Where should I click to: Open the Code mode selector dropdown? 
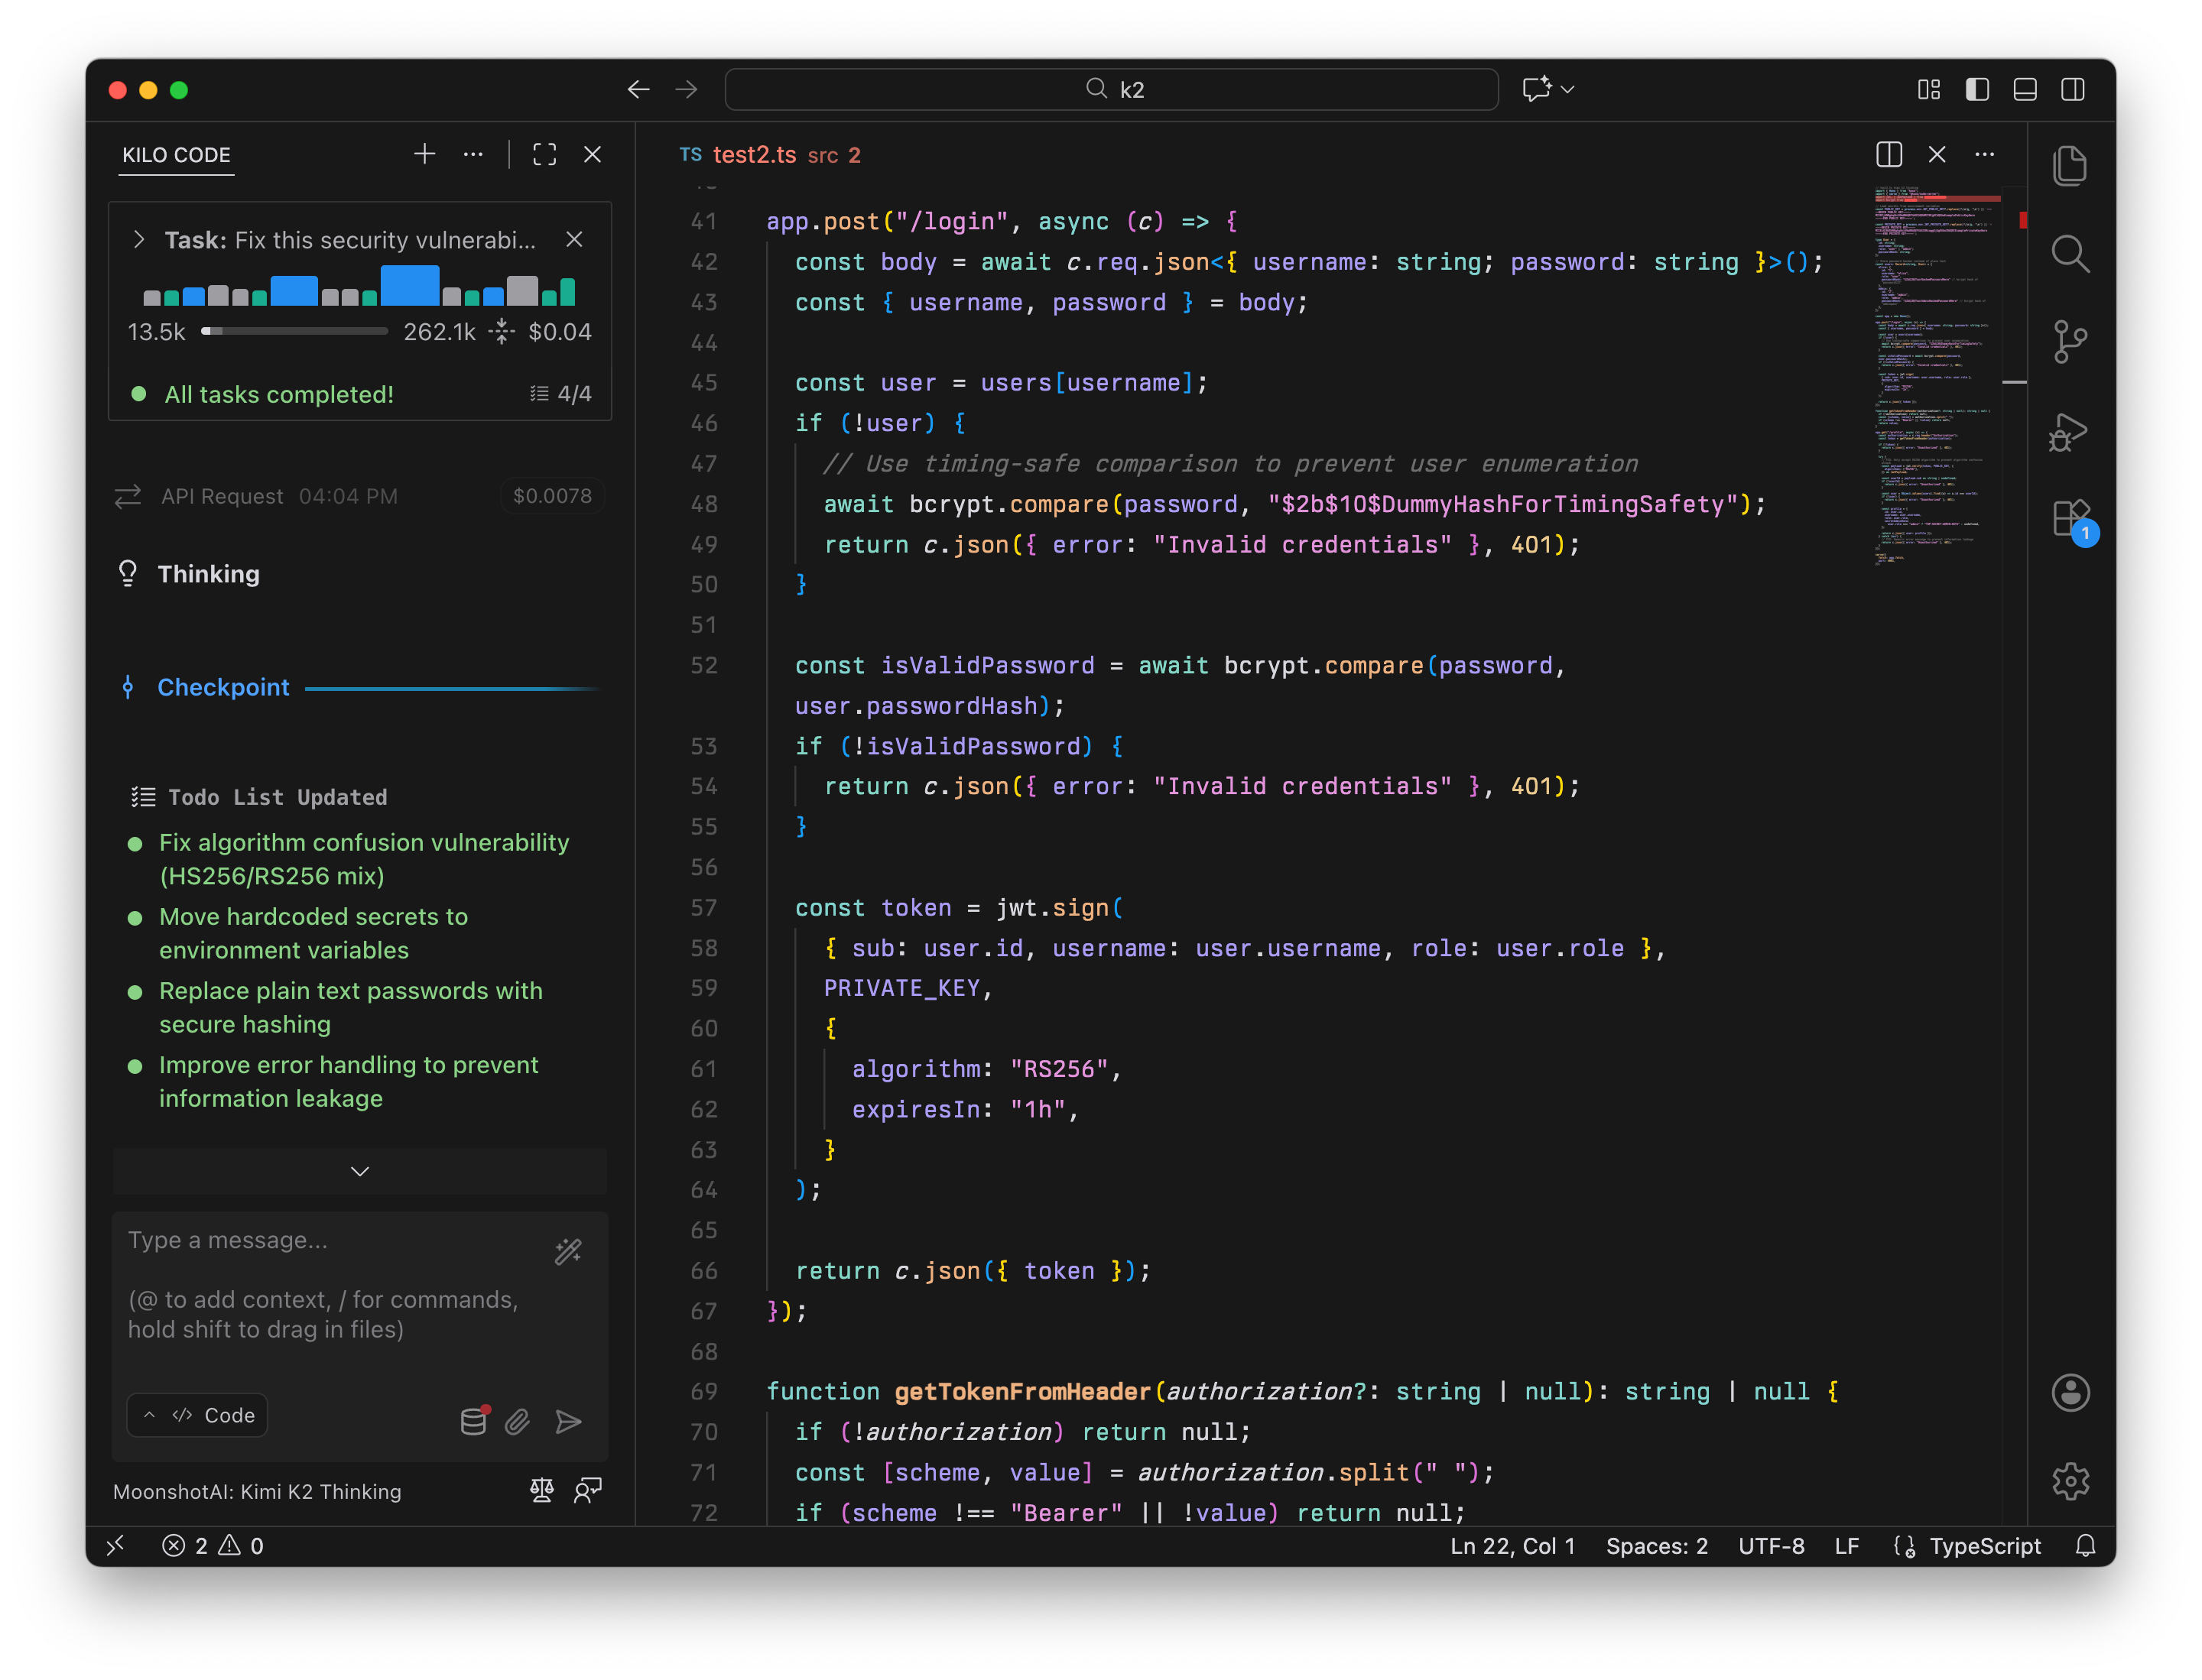pos(198,1415)
